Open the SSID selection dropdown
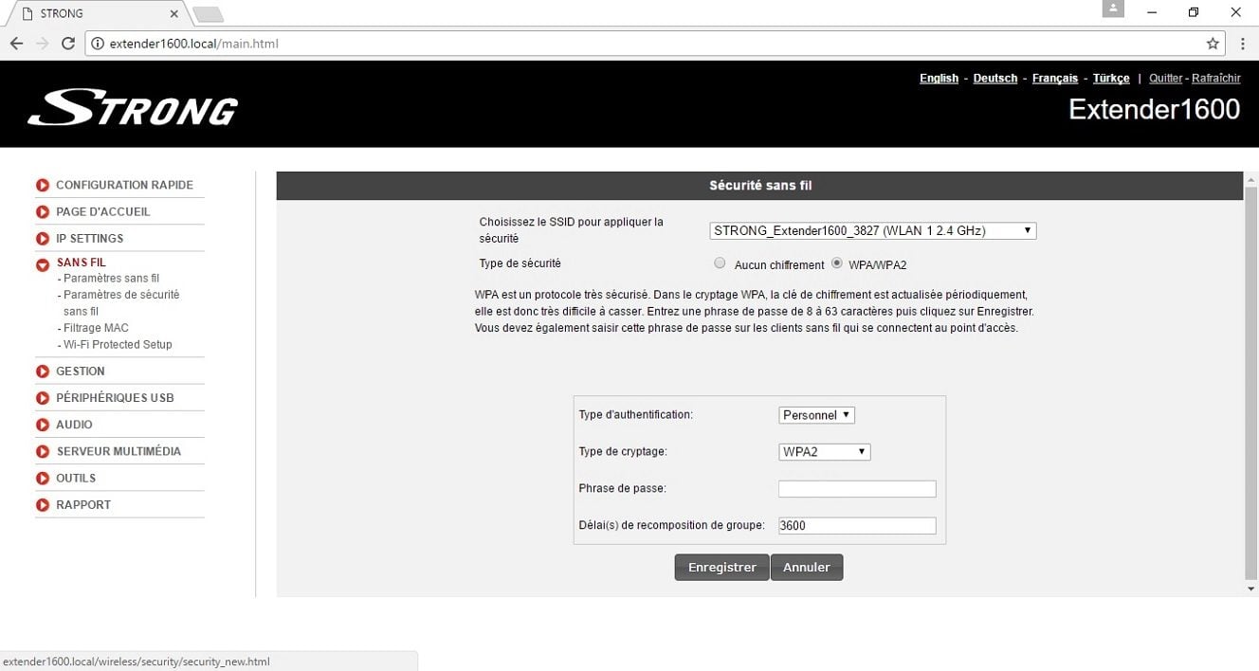Screen dimensions: 1259x671 (873, 230)
